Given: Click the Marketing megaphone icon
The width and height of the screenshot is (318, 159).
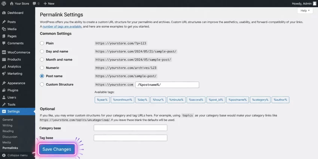Looking at the screenshot, I should (x=4, y=74).
